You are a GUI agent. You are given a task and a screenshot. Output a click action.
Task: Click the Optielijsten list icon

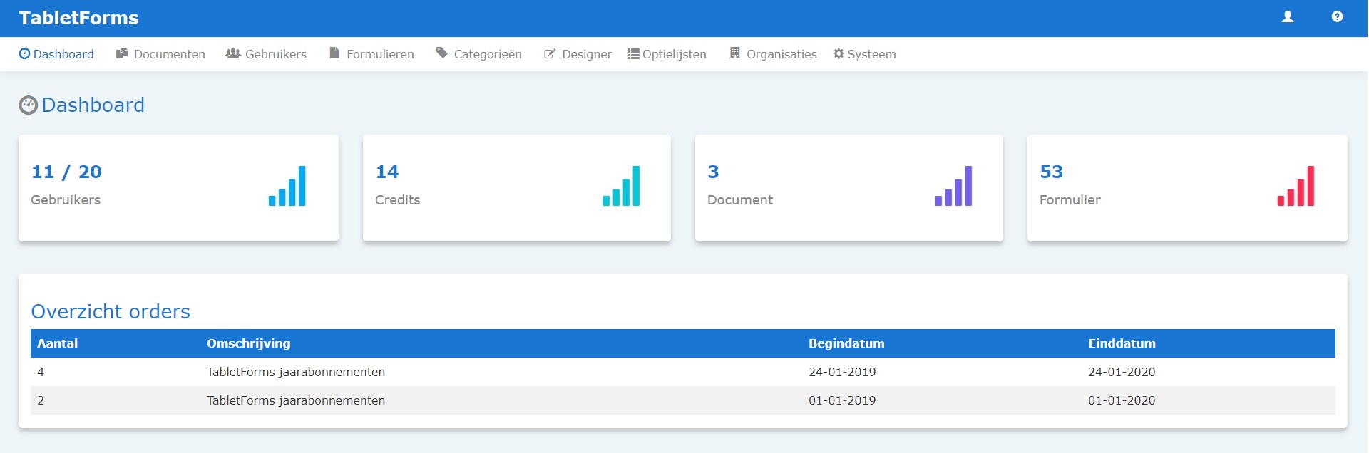[x=633, y=54]
